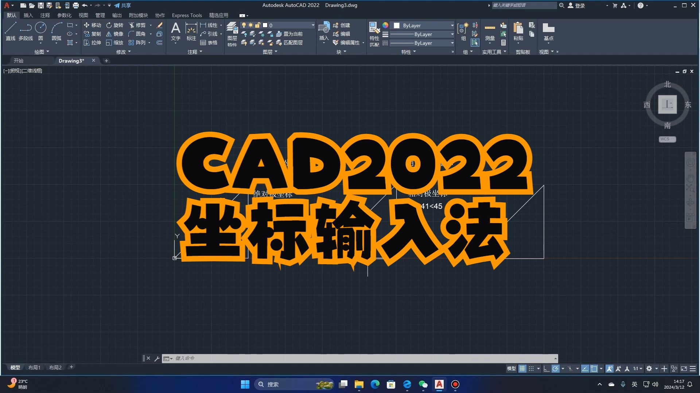Screen dimensions: 700x393
Task: Click the Create block (创建) button
Action: (342, 25)
